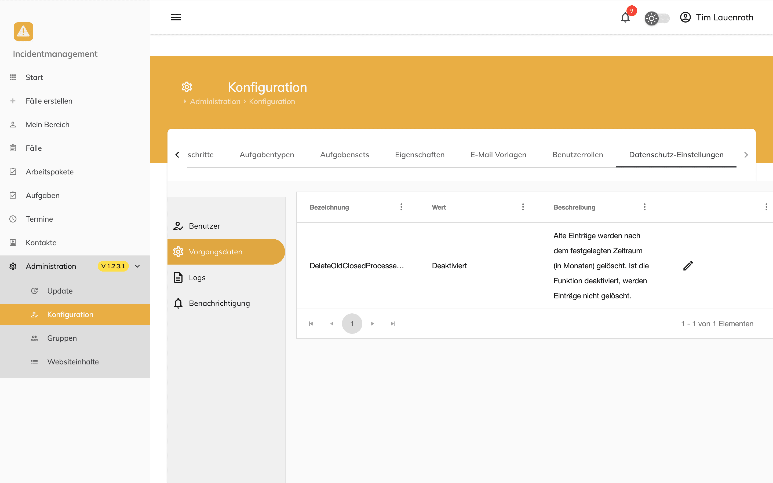Switch to the Aufgabentypen tab
The height and width of the screenshot is (483, 773).
[x=267, y=155]
